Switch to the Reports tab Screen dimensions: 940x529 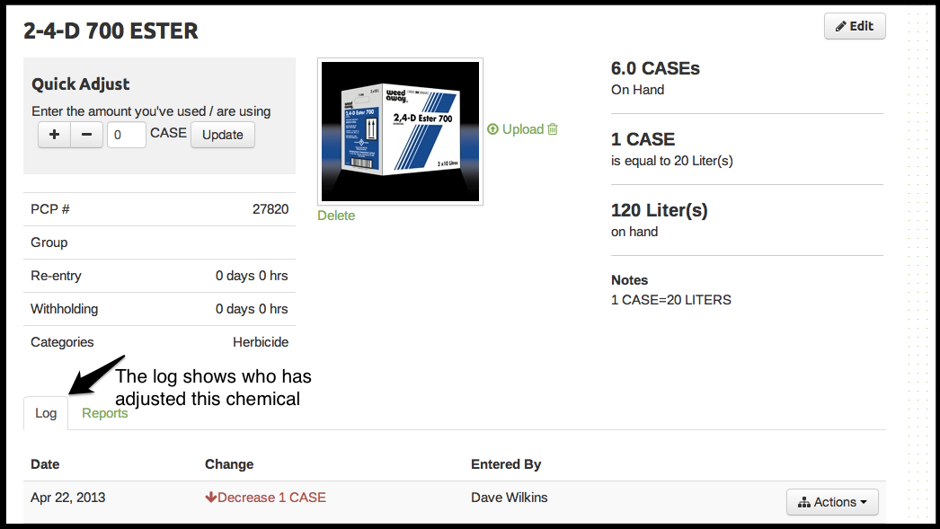[x=105, y=413]
